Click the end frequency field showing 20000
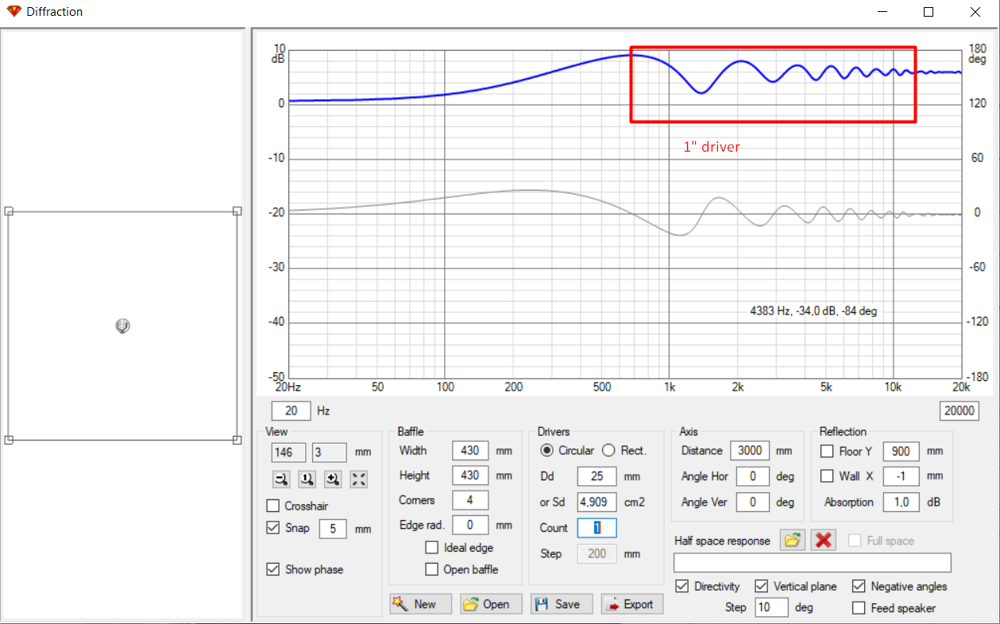 959,410
